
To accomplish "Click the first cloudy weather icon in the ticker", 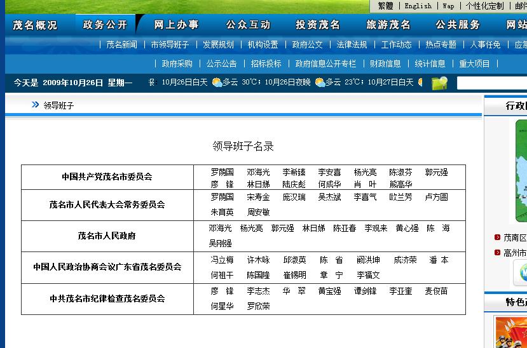I will (217, 83).
